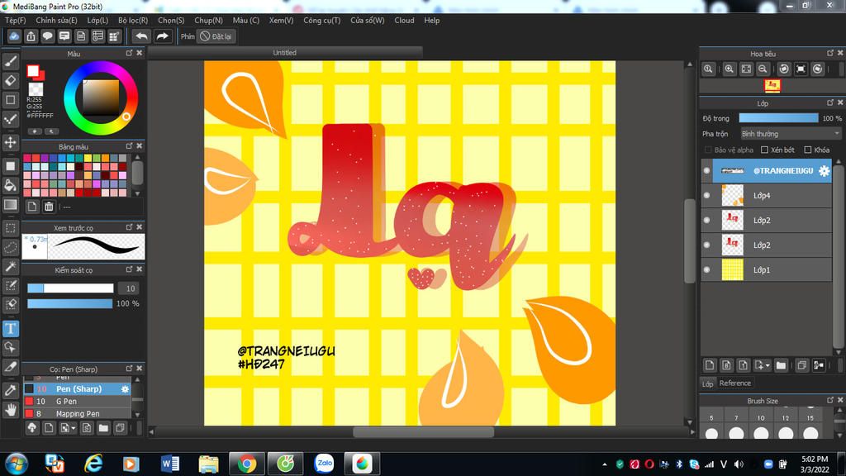The height and width of the screenshot is (476, 846).
Task: Open the Bộ lọc(R) menu
Action: click(133, 20)
